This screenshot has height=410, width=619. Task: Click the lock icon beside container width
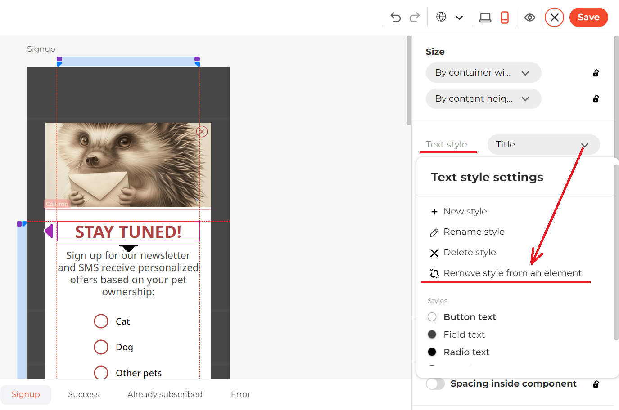point(596,72)
